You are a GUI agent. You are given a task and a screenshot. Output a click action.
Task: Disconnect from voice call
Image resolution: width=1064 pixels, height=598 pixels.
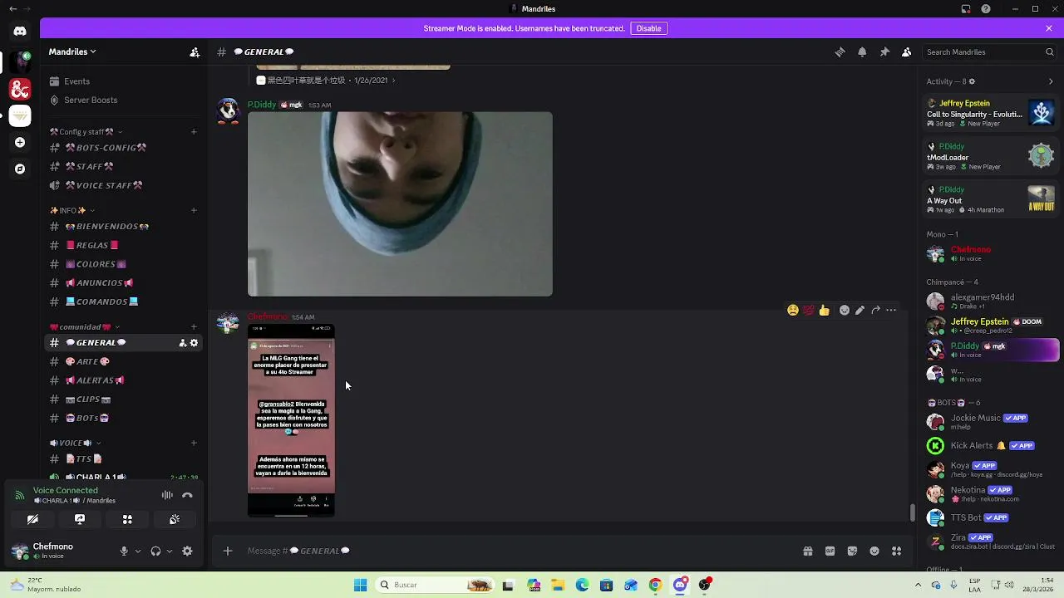tap(187, 495)
